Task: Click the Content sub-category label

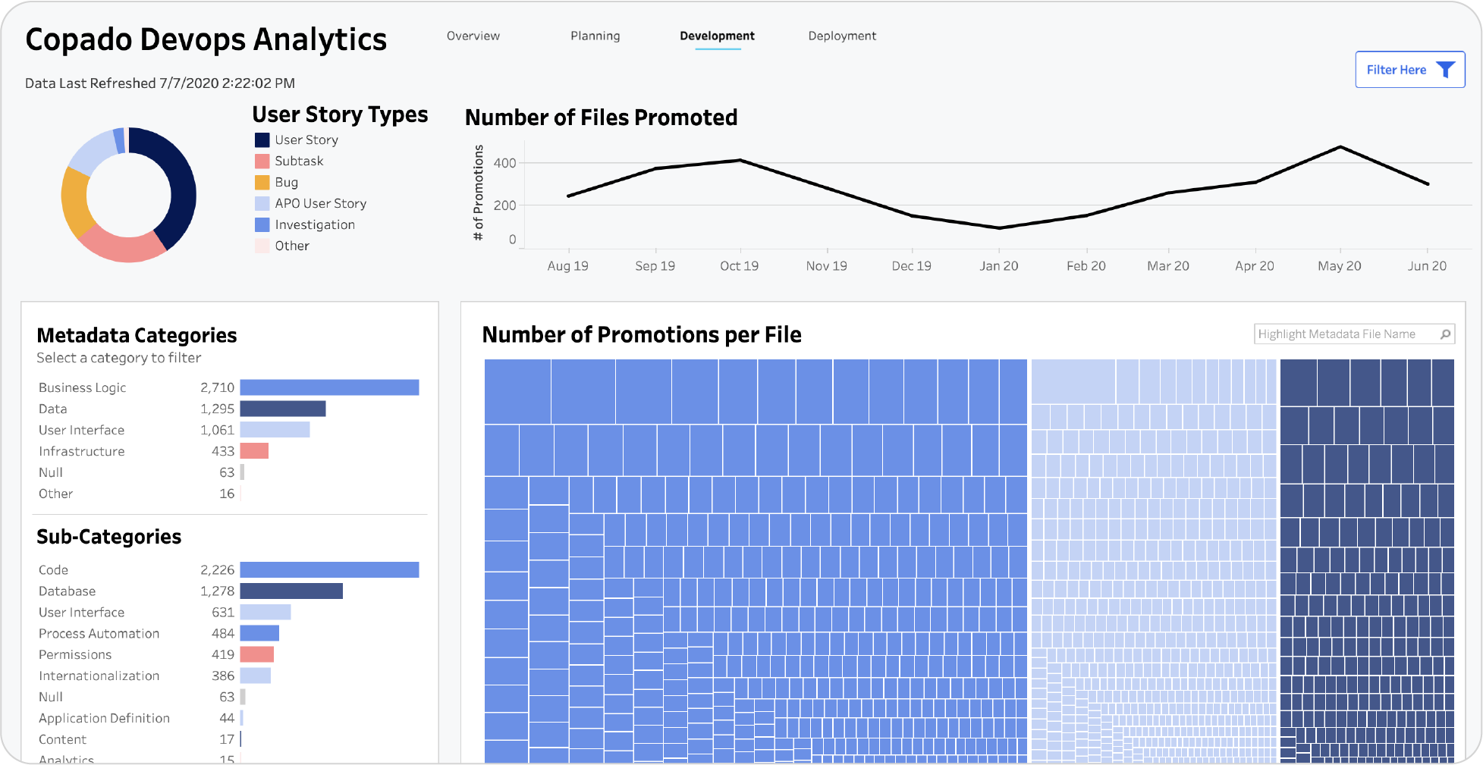Action: click(62, 739)
